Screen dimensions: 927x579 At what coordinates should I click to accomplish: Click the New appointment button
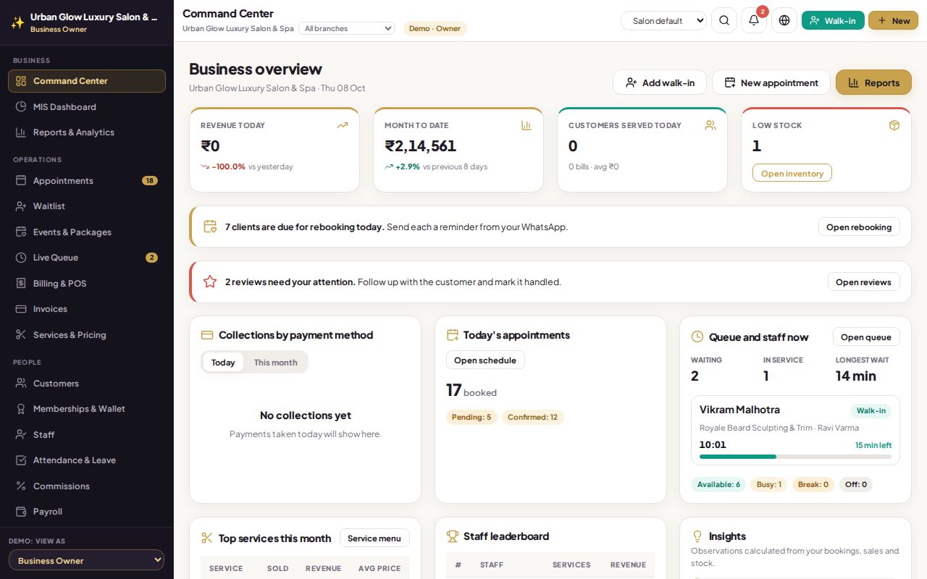click(x=771, y=83)
